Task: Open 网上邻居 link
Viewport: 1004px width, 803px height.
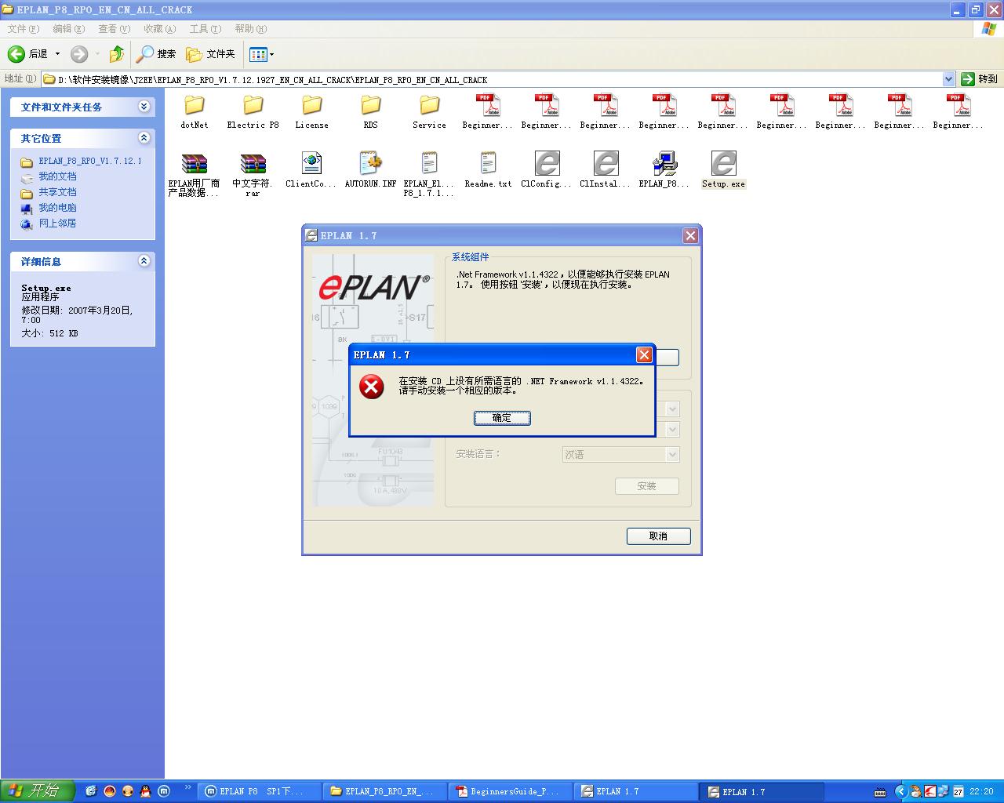Action: click(x=57, y=223)
